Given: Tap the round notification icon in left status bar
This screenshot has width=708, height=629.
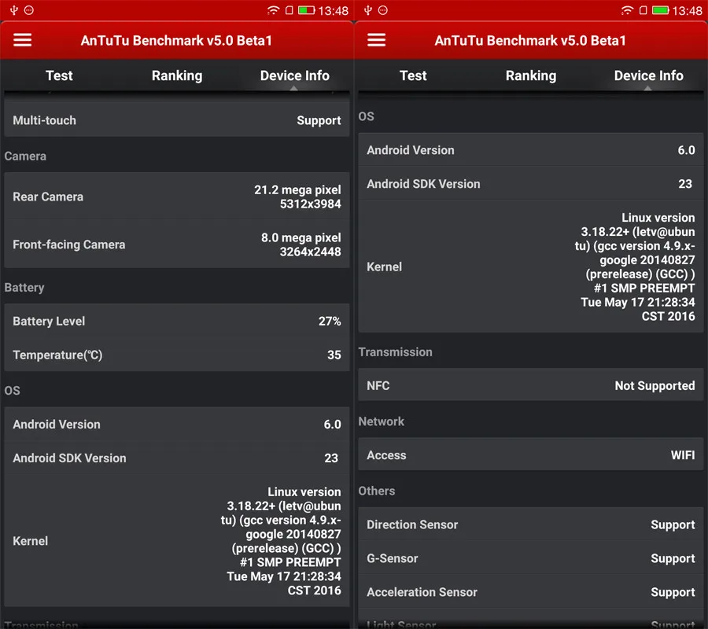Looking at the screenshot, I should coord(29,10).
